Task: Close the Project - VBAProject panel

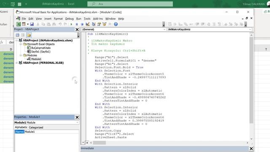Action: 77,30
